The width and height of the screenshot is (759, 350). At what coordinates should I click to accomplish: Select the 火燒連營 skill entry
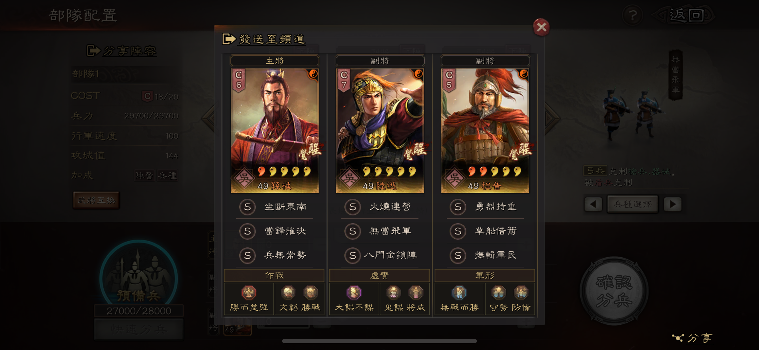[380, 207]
